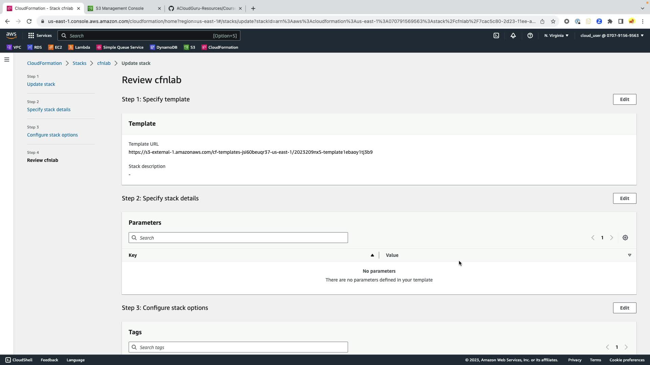Open Parameters table settings gear

tap(625, 238)
